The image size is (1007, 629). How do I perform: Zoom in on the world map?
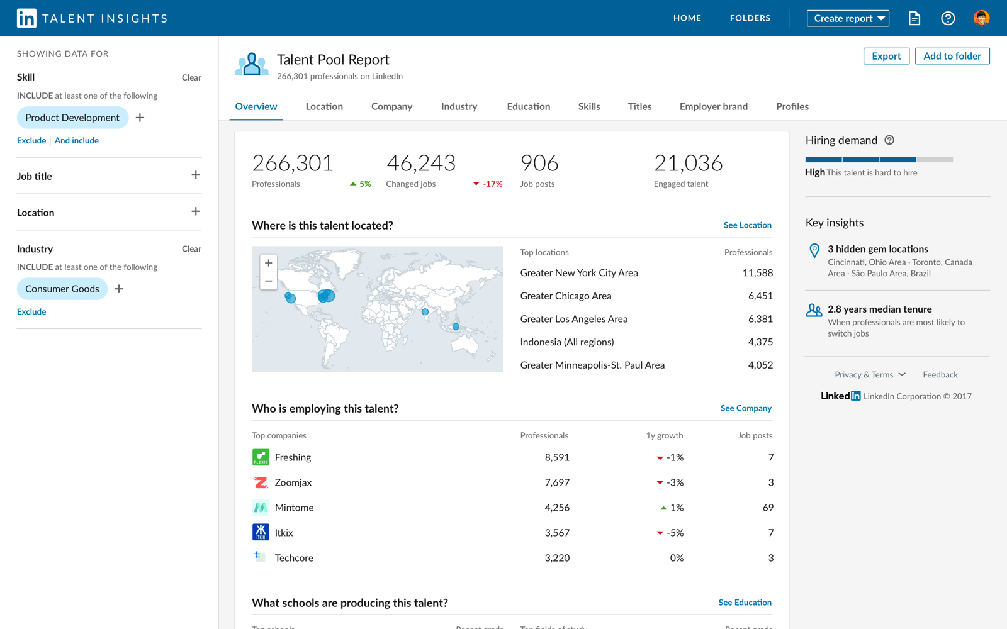268,262
